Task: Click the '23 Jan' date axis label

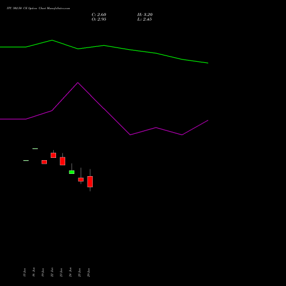Action: [61, 272]
